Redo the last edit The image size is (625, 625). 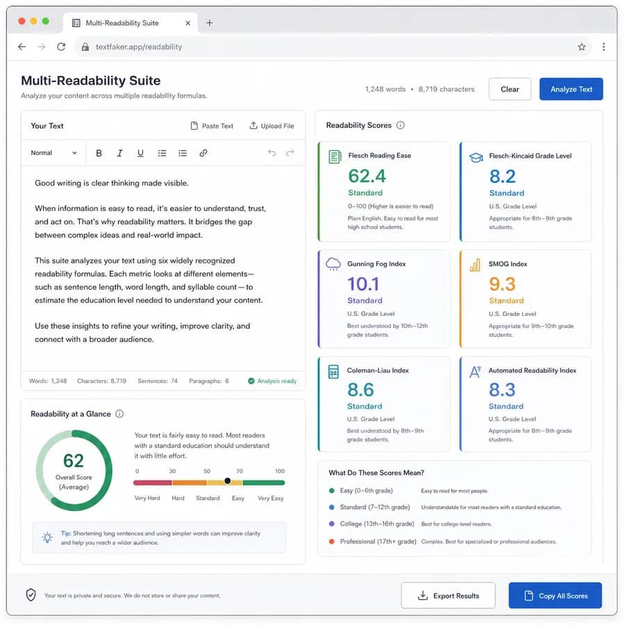[x=290, y=153]
